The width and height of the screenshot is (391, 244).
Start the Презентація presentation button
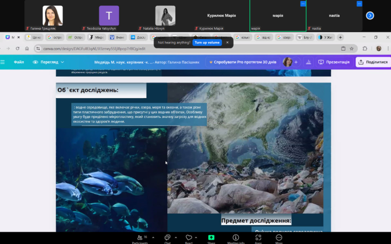pyautogui.click(x=334, y=62)
